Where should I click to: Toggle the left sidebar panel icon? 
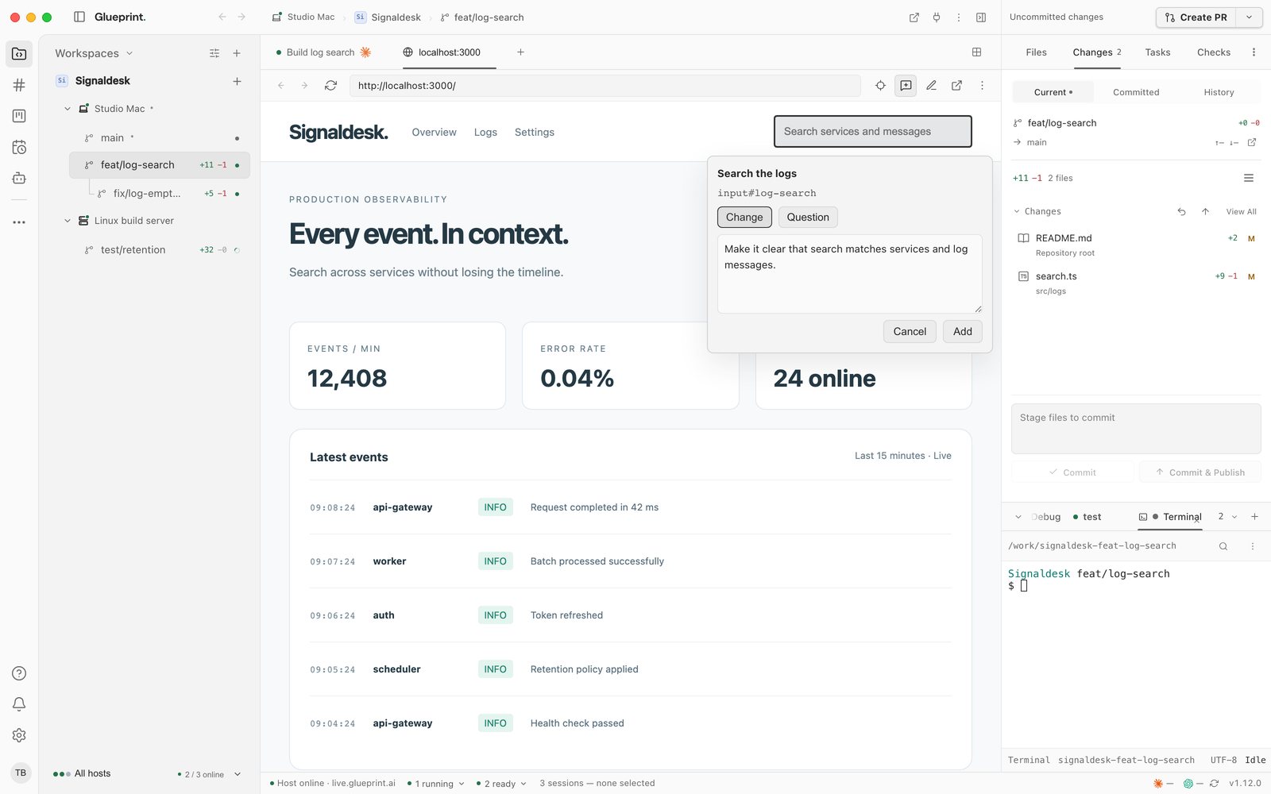[79, 17]
